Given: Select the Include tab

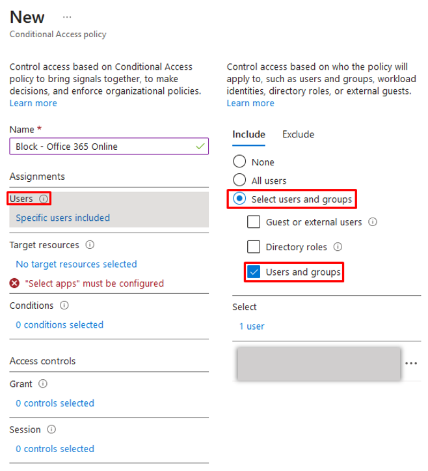Looking at the screenshot, I should pos(248,135).
